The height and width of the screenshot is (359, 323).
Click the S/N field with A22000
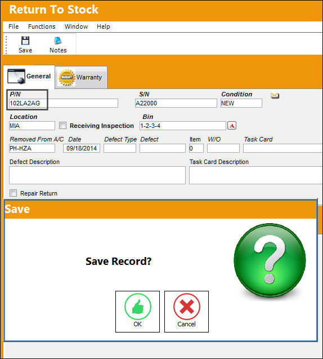point(176,103)
